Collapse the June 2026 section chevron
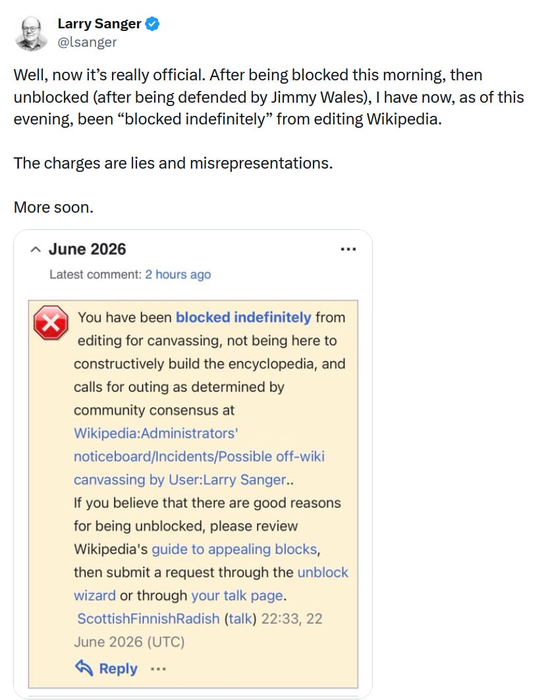The image size is (546, 700). (x=36, y=249)
